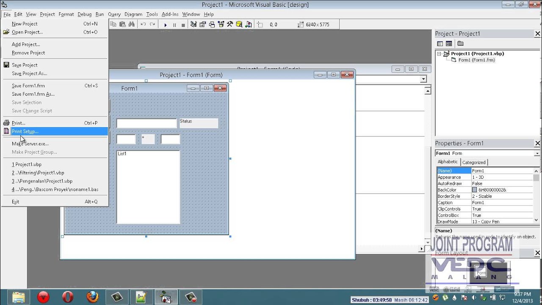Image resolution: width=542 pixels, height=305 pixels.
Task: Choose Save Form1.frm menu entry
Action: point(55,86)
